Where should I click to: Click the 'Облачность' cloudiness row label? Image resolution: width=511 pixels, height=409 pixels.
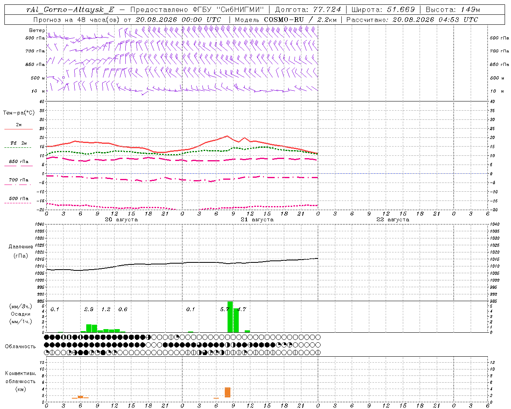pos(20,346)
